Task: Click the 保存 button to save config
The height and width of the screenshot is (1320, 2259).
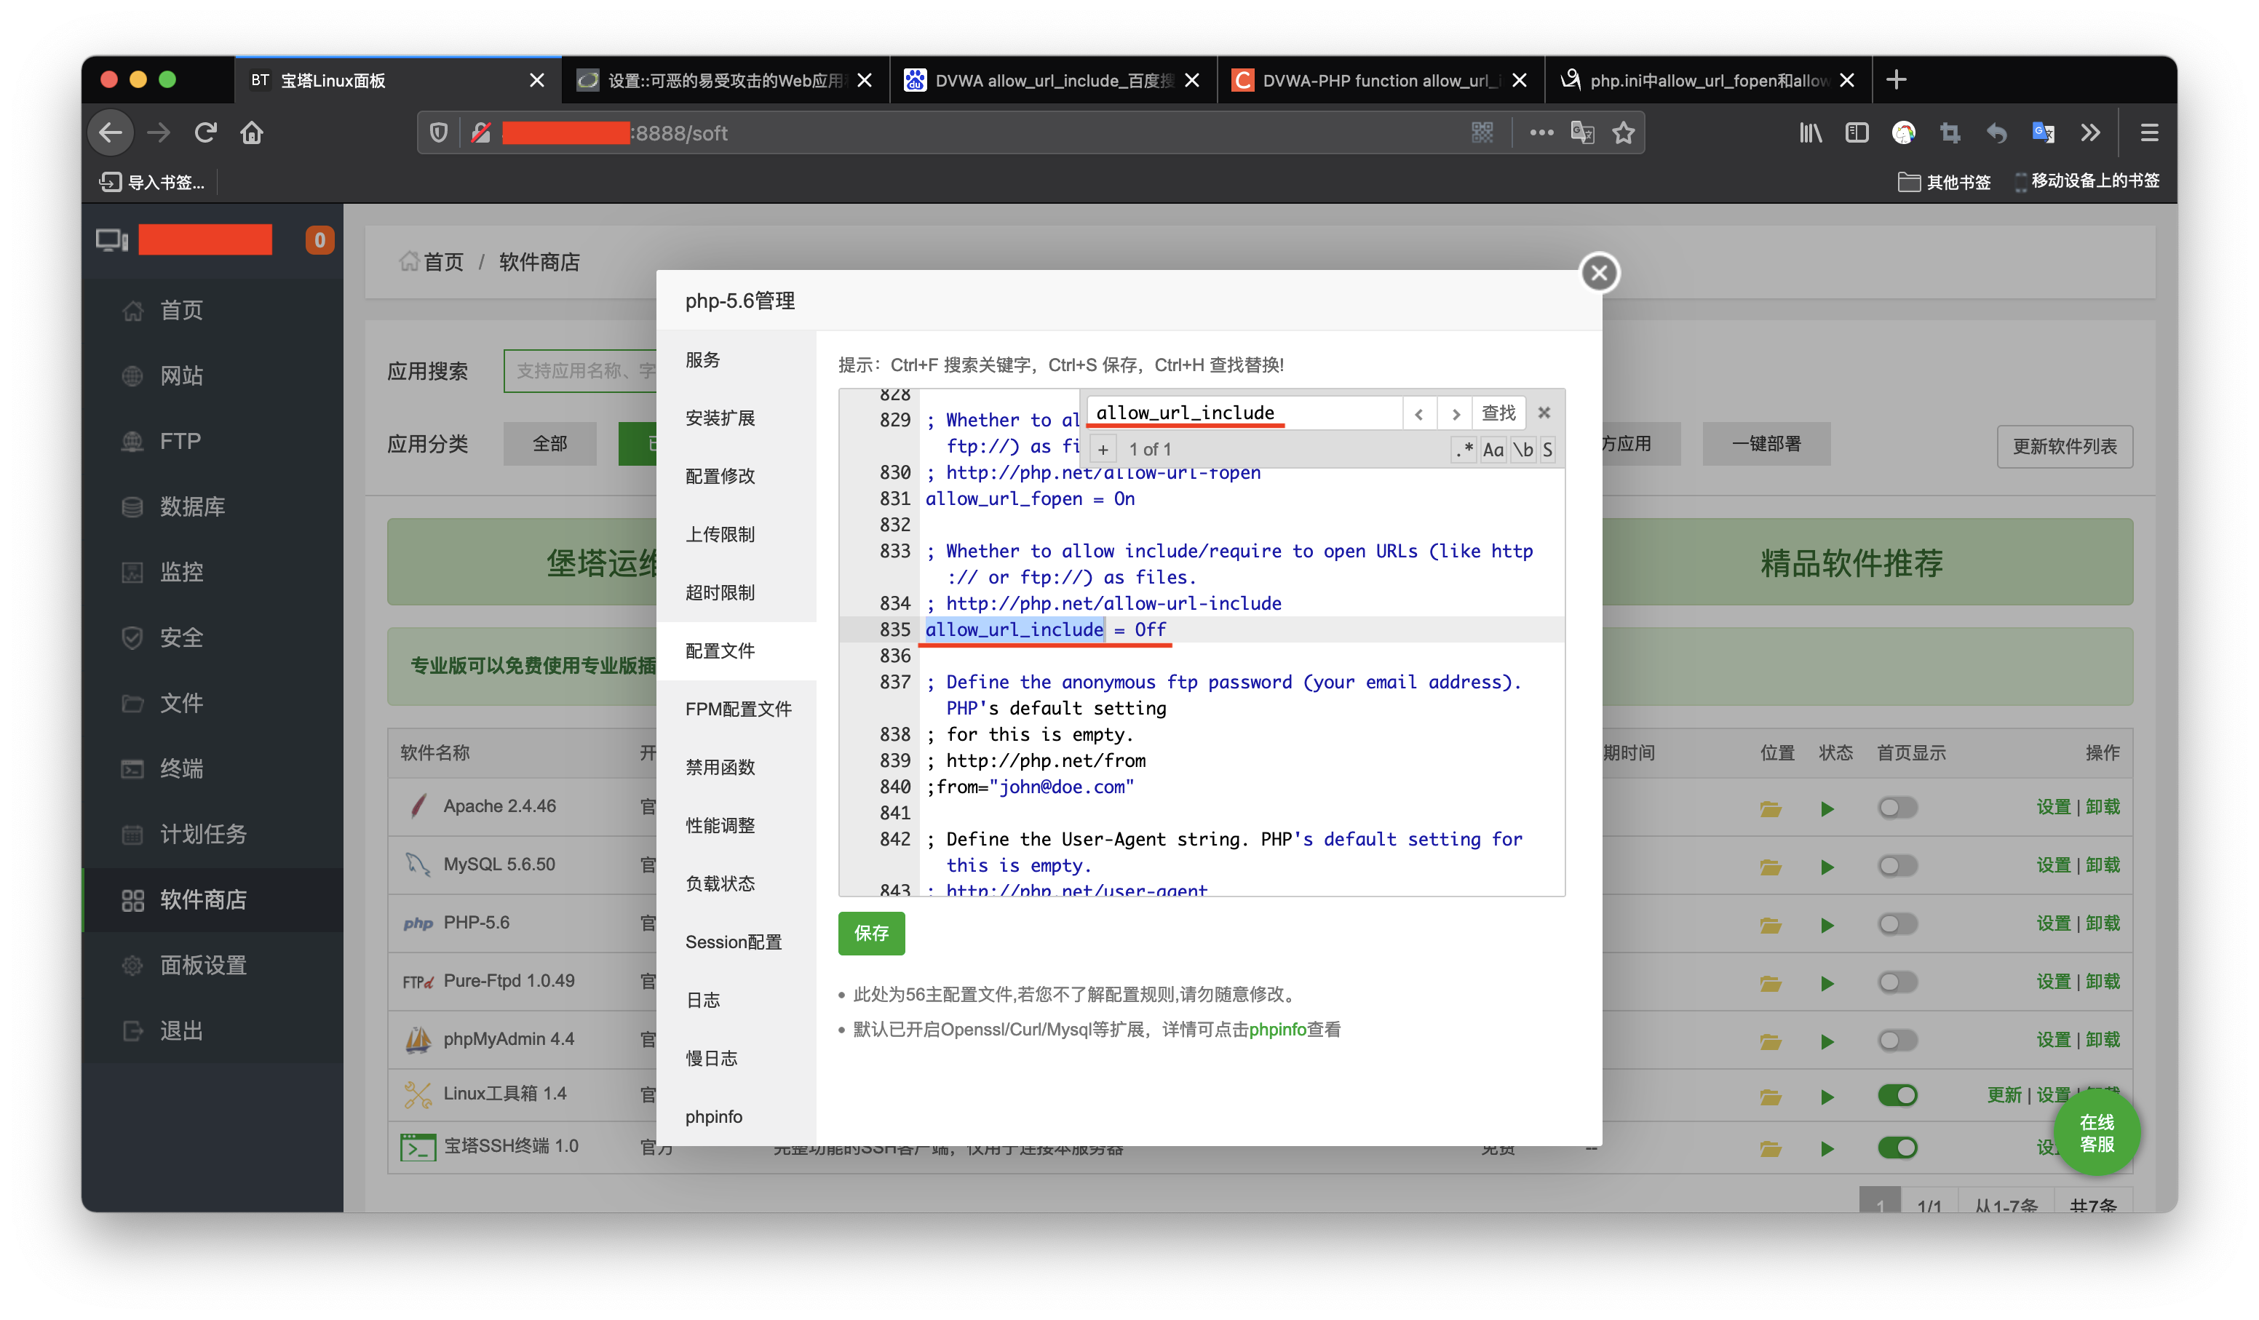Action: (x=870, y=933)
